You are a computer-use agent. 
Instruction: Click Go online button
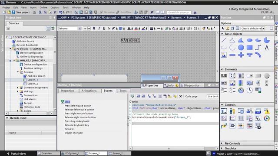[107, 12]
